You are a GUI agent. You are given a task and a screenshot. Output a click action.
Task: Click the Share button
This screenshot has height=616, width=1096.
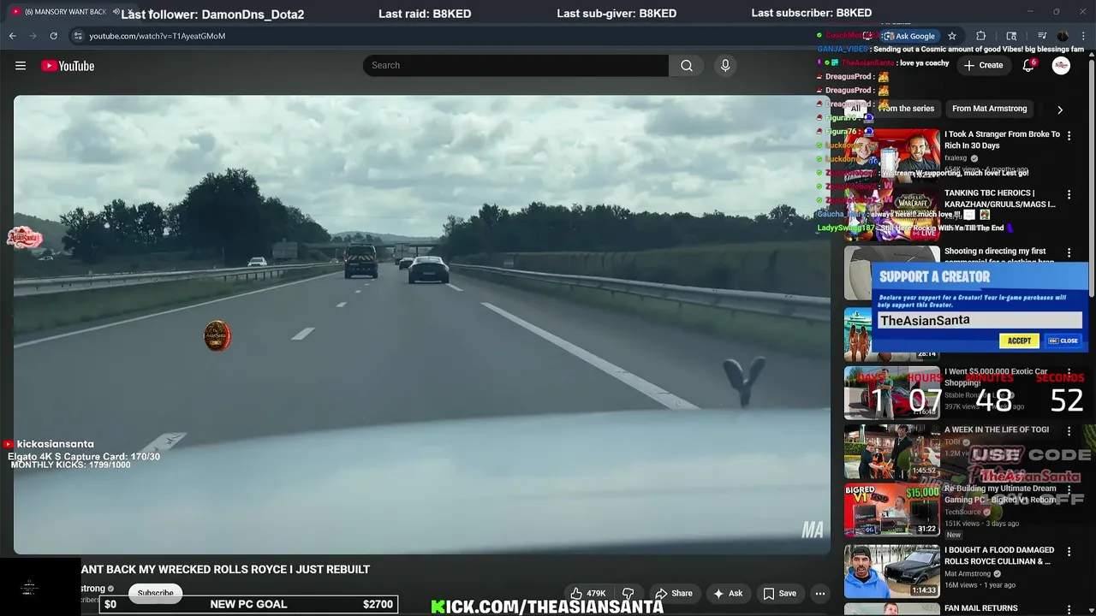coord(673,593)
